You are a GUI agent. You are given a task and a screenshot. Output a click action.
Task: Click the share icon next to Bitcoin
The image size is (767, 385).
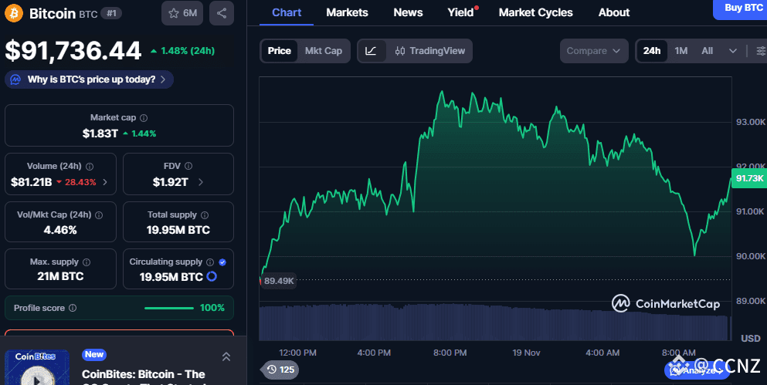tap(222, 13)
